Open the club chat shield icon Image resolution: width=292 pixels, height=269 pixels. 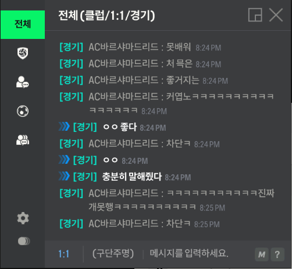click(x=23, y=53)
